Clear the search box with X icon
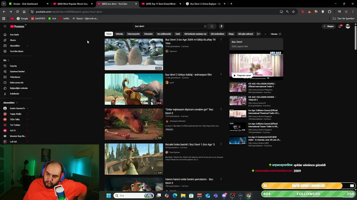The width and height of the screenshot is (357, 200). tap(205, 26)
